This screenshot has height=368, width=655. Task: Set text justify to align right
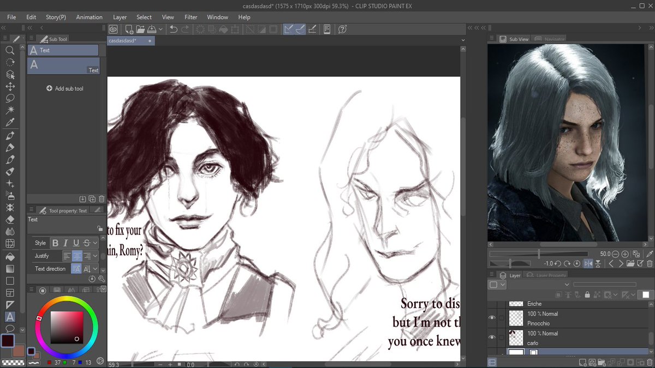87,256
